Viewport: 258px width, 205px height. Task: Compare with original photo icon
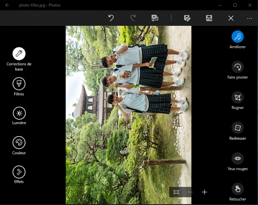pyautogui.click(x=155, y=18)
